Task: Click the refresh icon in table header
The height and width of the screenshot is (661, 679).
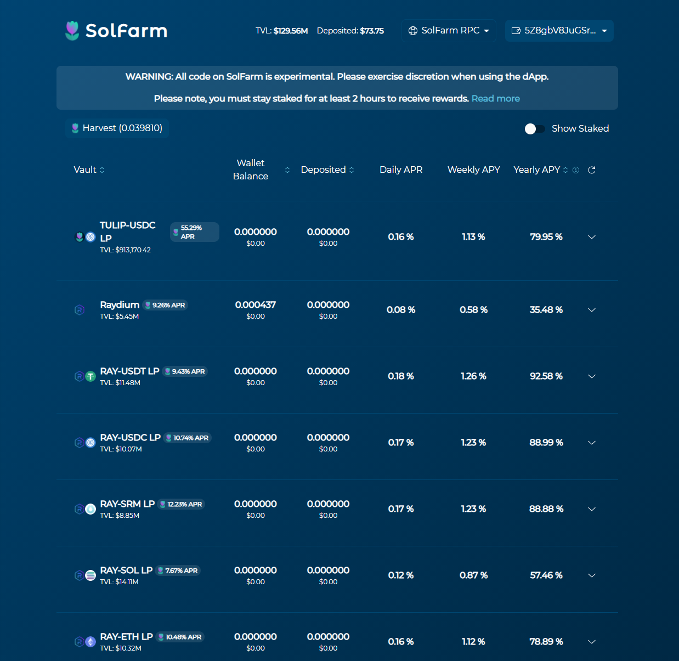Action: click(592, 170)
